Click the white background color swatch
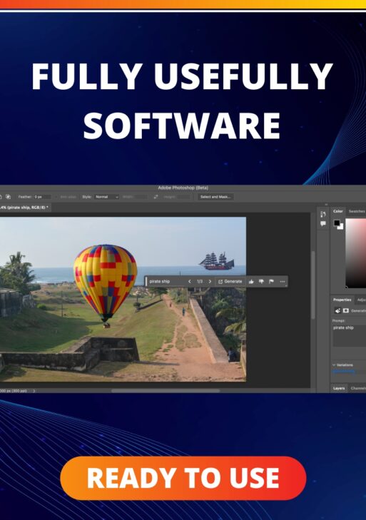The height and width of the screenshot is (520, 366). click(x=341, y=227)
